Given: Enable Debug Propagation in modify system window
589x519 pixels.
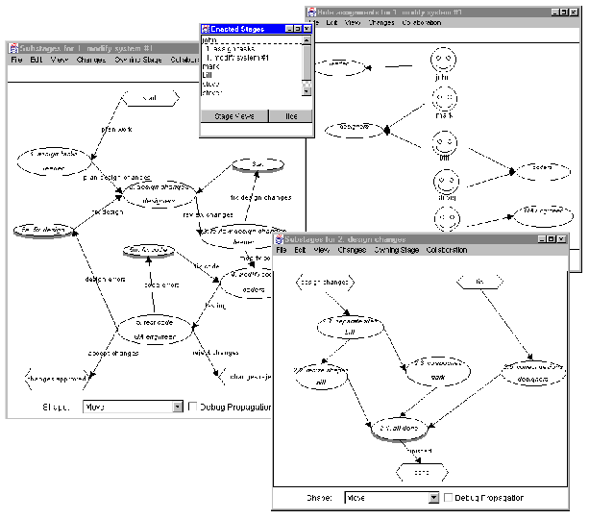Looking at the screenshot, I should point(191,407).
